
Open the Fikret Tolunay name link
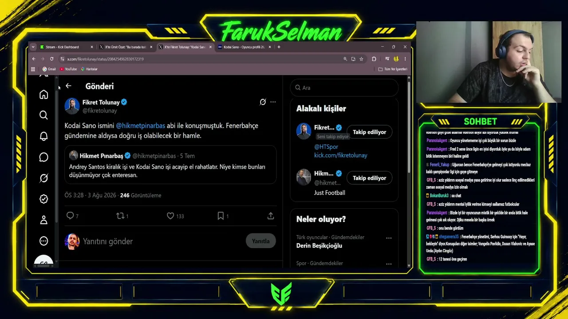click(101, 102)
